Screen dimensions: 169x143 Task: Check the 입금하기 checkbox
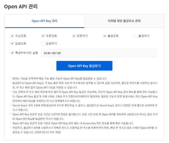43,43
